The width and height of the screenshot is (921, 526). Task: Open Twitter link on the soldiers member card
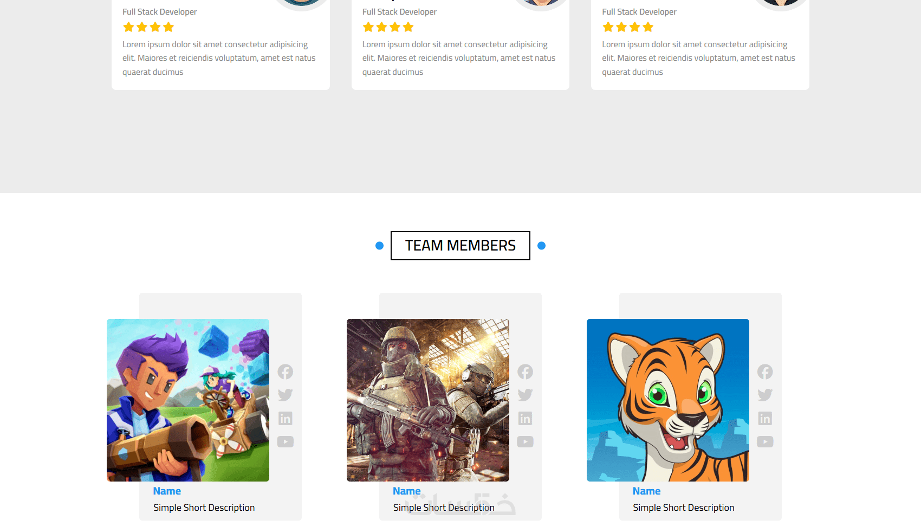(x=525, y=395)
